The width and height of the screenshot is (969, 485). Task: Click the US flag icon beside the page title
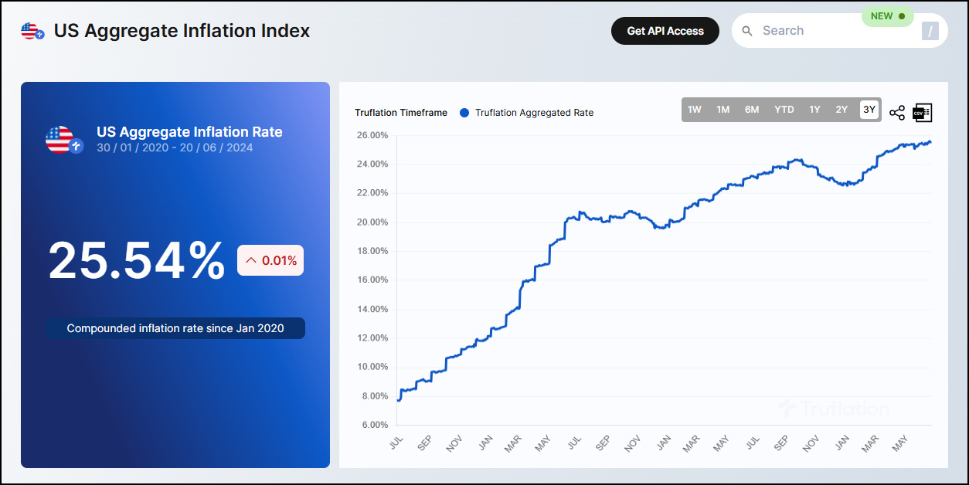pos(32,31)
